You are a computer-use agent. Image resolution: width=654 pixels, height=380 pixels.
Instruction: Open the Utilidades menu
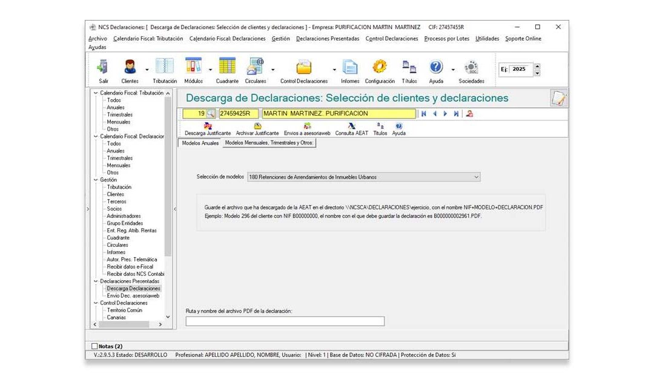coord(487,39)
